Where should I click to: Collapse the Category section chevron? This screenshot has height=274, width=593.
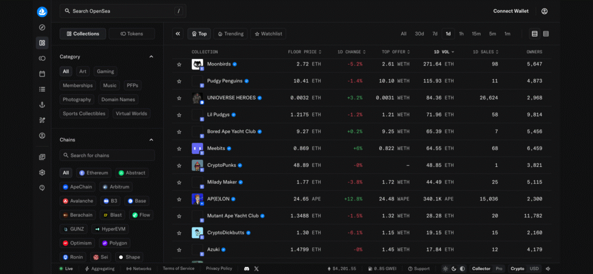click(151, 57)
